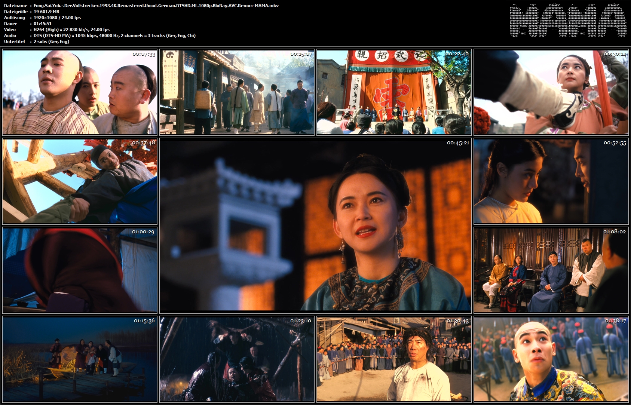Screen dimensions: 631x405
Task: Click the Dateiname label
Action: pos(16,6)
